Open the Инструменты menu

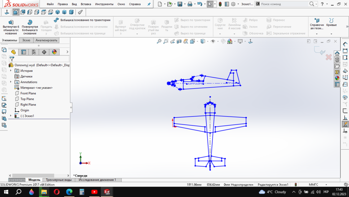[104, 4]
